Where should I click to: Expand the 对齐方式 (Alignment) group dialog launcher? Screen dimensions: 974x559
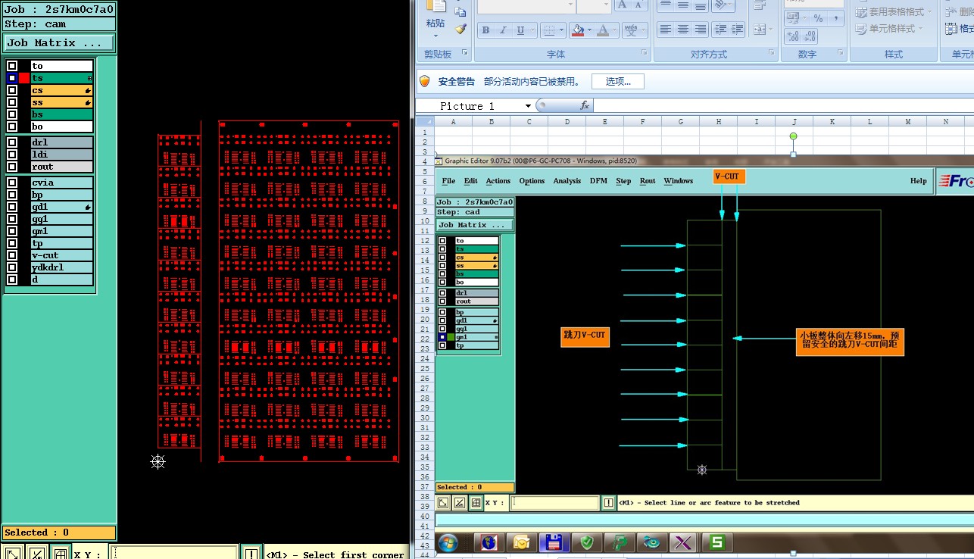[773, 53]
